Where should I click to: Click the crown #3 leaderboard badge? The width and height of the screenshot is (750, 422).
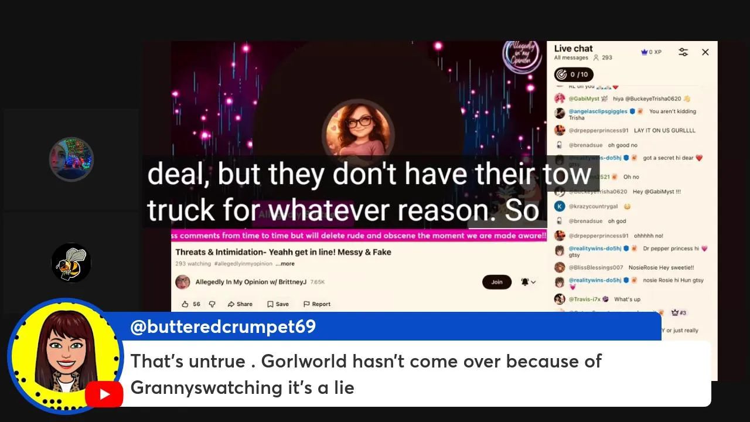pyautogui.click(x=679, y=313)
